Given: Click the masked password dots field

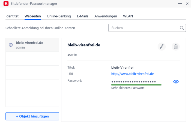Looking at the screenshot, I should coord(134,82).
